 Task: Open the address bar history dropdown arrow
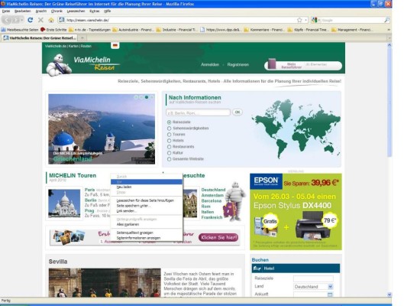coord(305,20)
